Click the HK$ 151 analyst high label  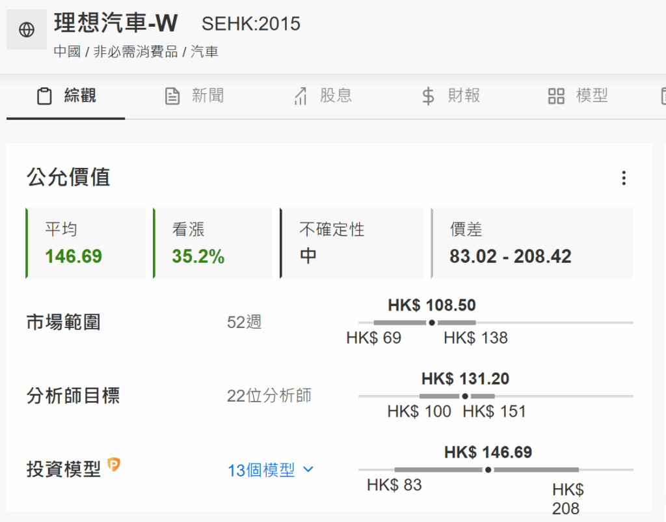[x=494, y=411]
